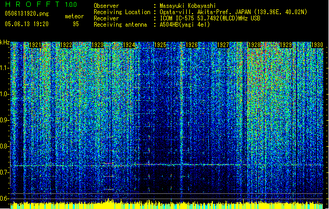Click the 1928 time marker

pyautogui.click(x=254, y=45)
